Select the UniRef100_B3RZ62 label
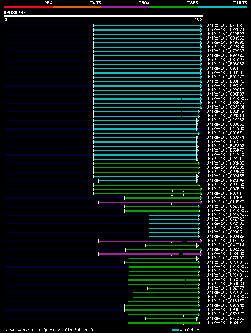The width and height of the screenshot is (251, 333). [x=225, y=249]
